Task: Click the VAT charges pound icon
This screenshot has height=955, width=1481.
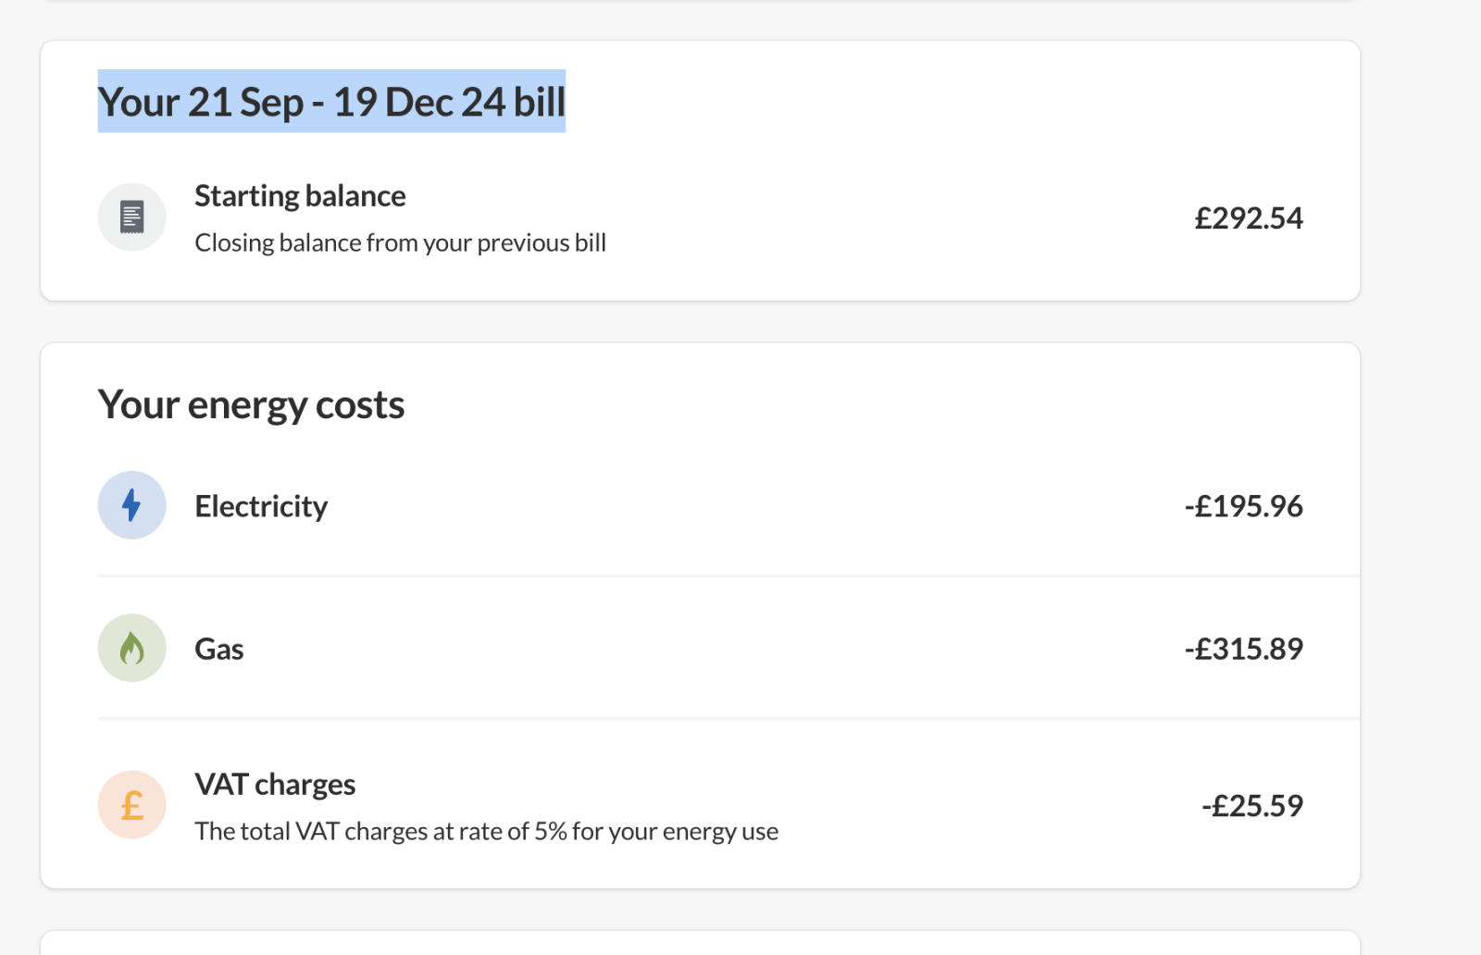Action: (x=131, y=805)
